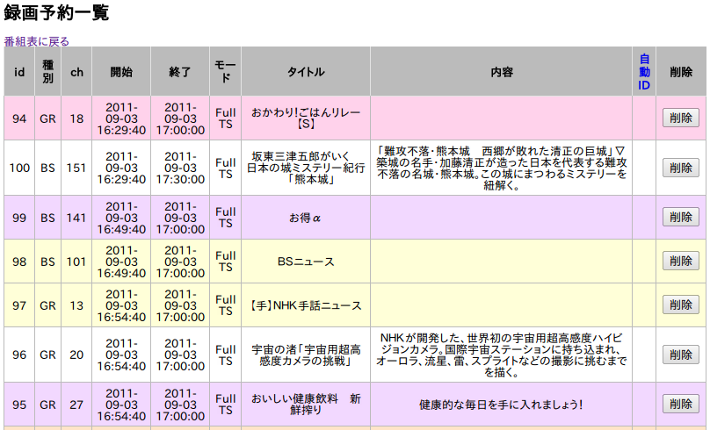Click the title cell おかわり!ごはんリレー
This screenshot has height=430, width=710.
coord(306,118)
